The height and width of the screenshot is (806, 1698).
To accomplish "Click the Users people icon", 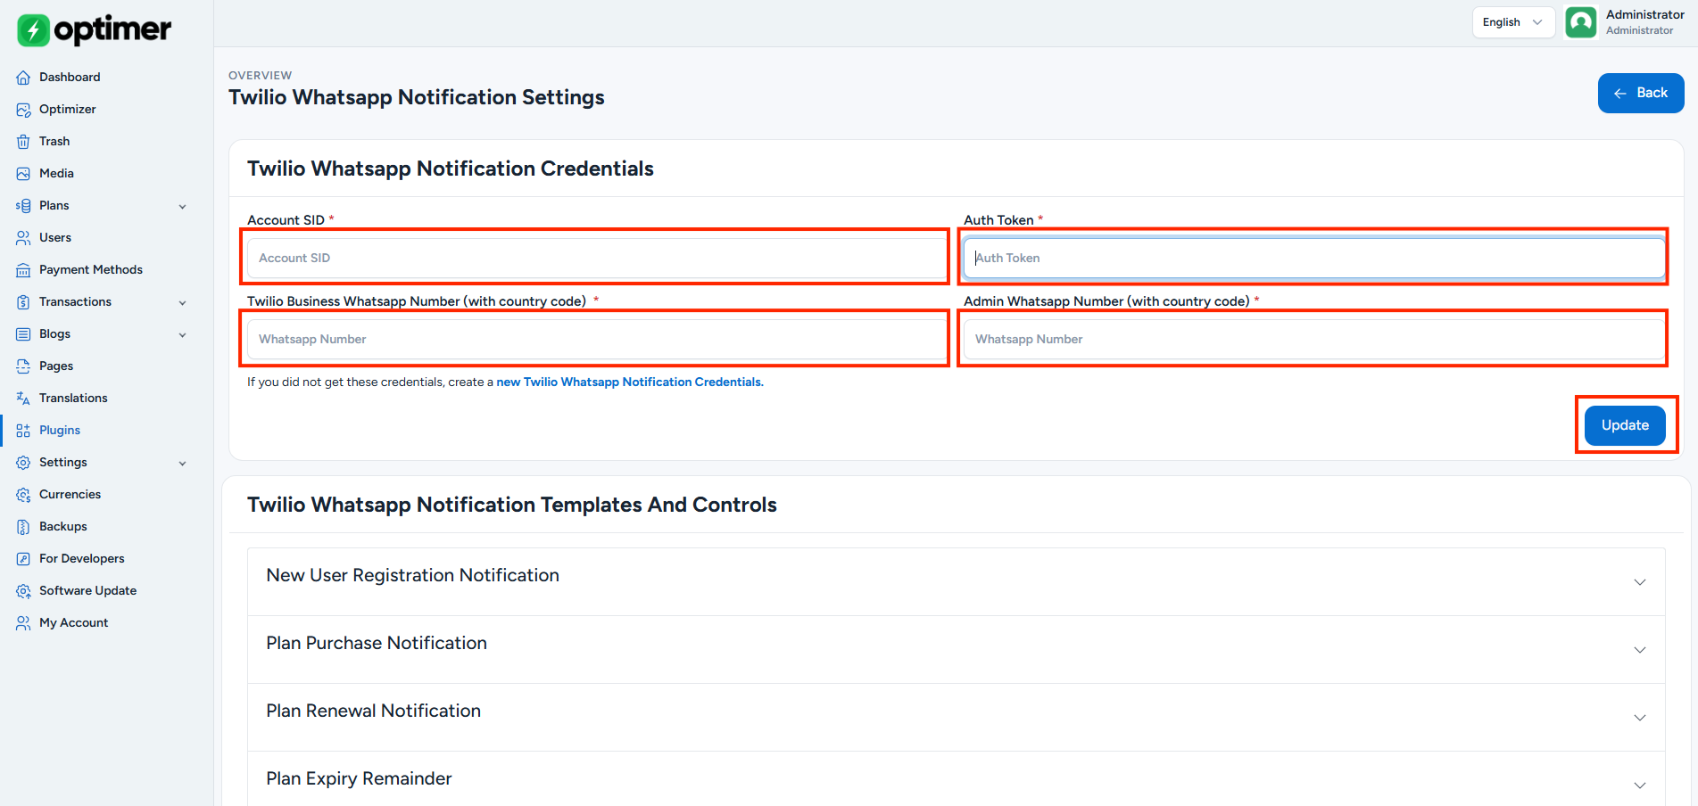I will [23, 238].
